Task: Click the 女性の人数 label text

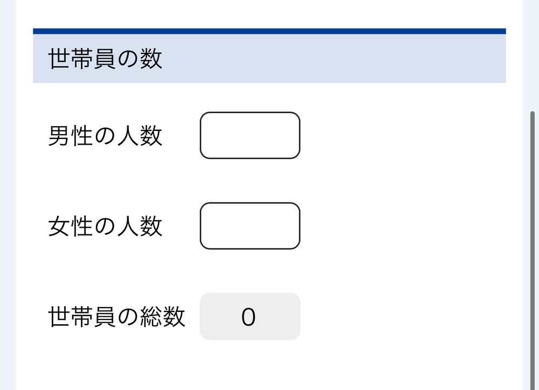Action: [x=105, y=226]
